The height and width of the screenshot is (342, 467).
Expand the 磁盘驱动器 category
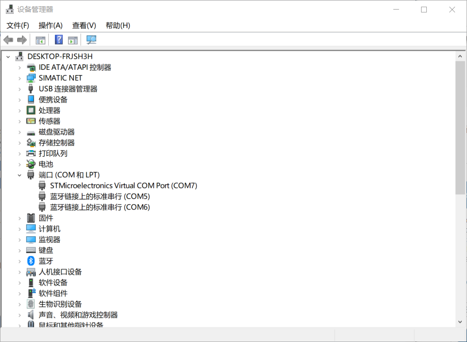pyautogui.click(x=20, y=132)
